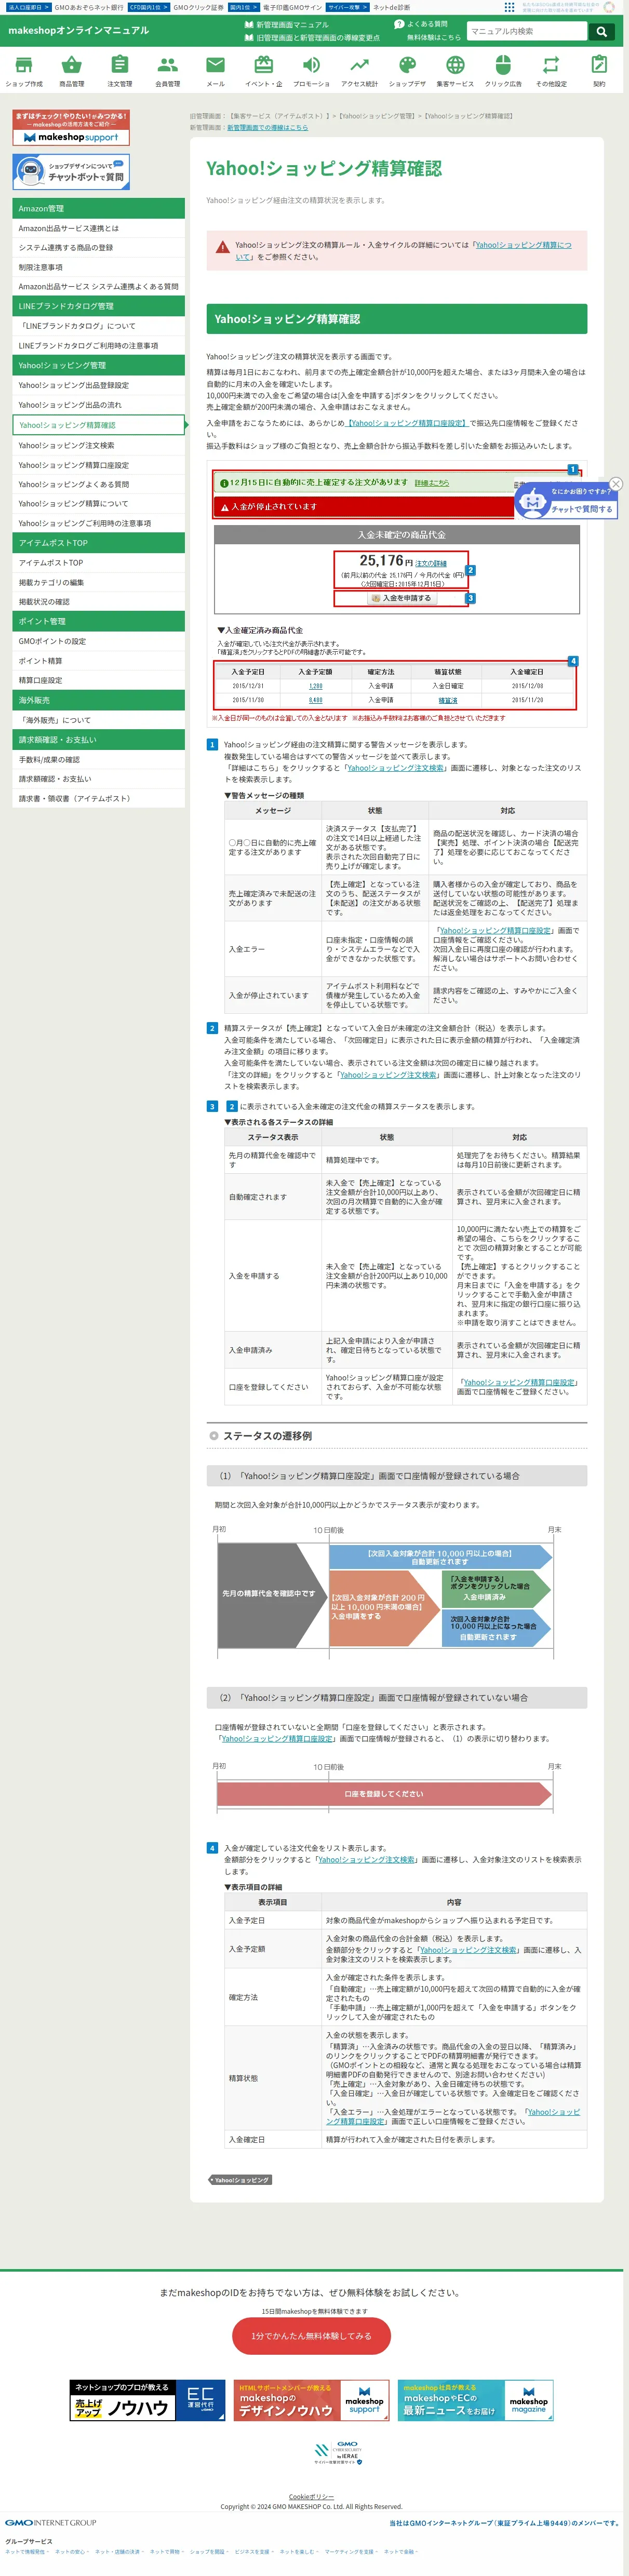The image size is (629, 2576).
Task: Open Yahoo!ショッピング出品登録設定 sidebar item
Action: [x=99, y=385]
